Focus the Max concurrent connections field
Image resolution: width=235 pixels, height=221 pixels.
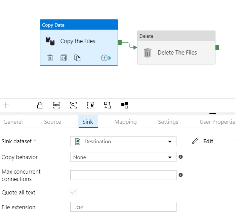coord(123,175)
